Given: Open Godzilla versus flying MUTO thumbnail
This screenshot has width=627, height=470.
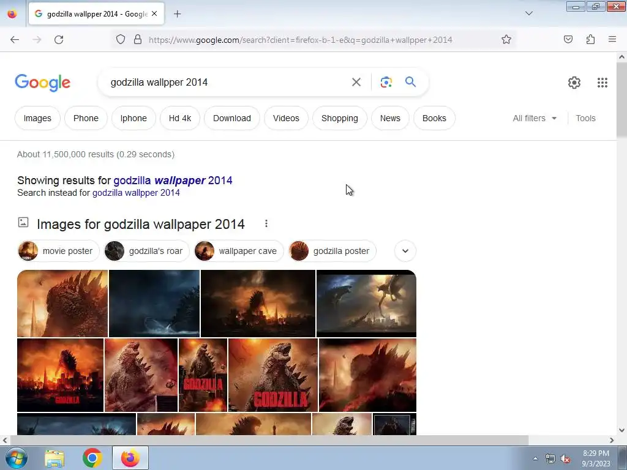Looking at the screenshot, I should (366, 304).
